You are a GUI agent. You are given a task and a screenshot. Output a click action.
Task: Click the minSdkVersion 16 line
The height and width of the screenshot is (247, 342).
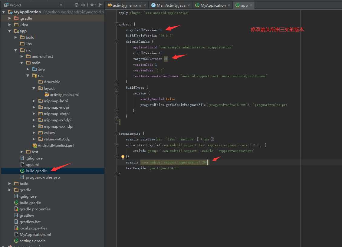(x=148, y=53)
